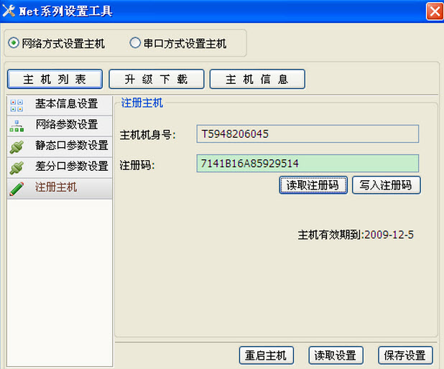Viewport: 444px width, 369px height.
Task: Click the 静态口参数设置 plug icon
Action: (x=17, y=147)
